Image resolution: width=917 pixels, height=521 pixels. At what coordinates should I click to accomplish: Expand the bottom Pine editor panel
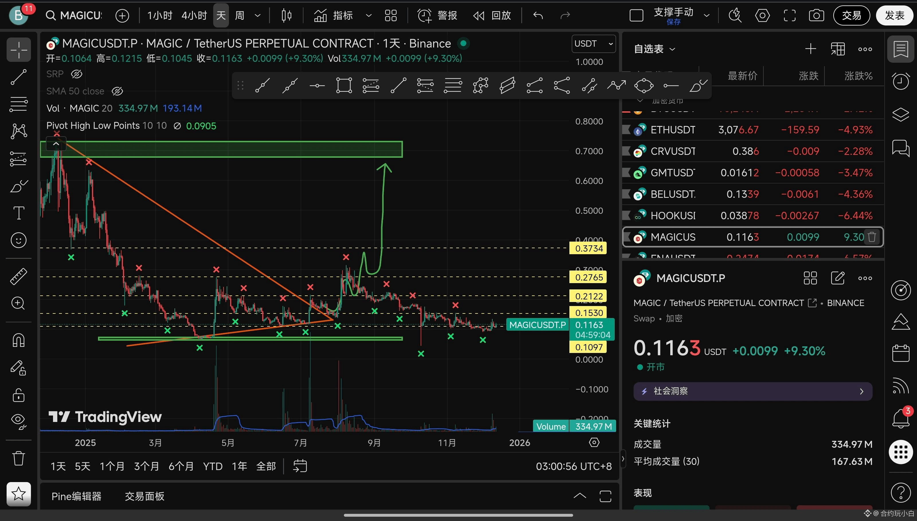pyautogui.click(x=579, y=496)
